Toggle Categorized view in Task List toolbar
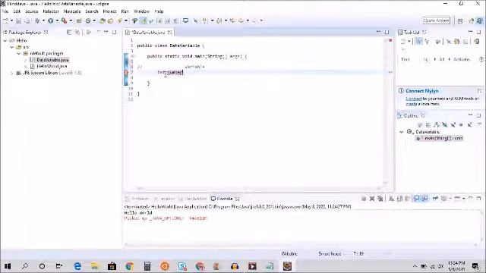This screenshot has width=486, height=273. [x=418, y=42]
